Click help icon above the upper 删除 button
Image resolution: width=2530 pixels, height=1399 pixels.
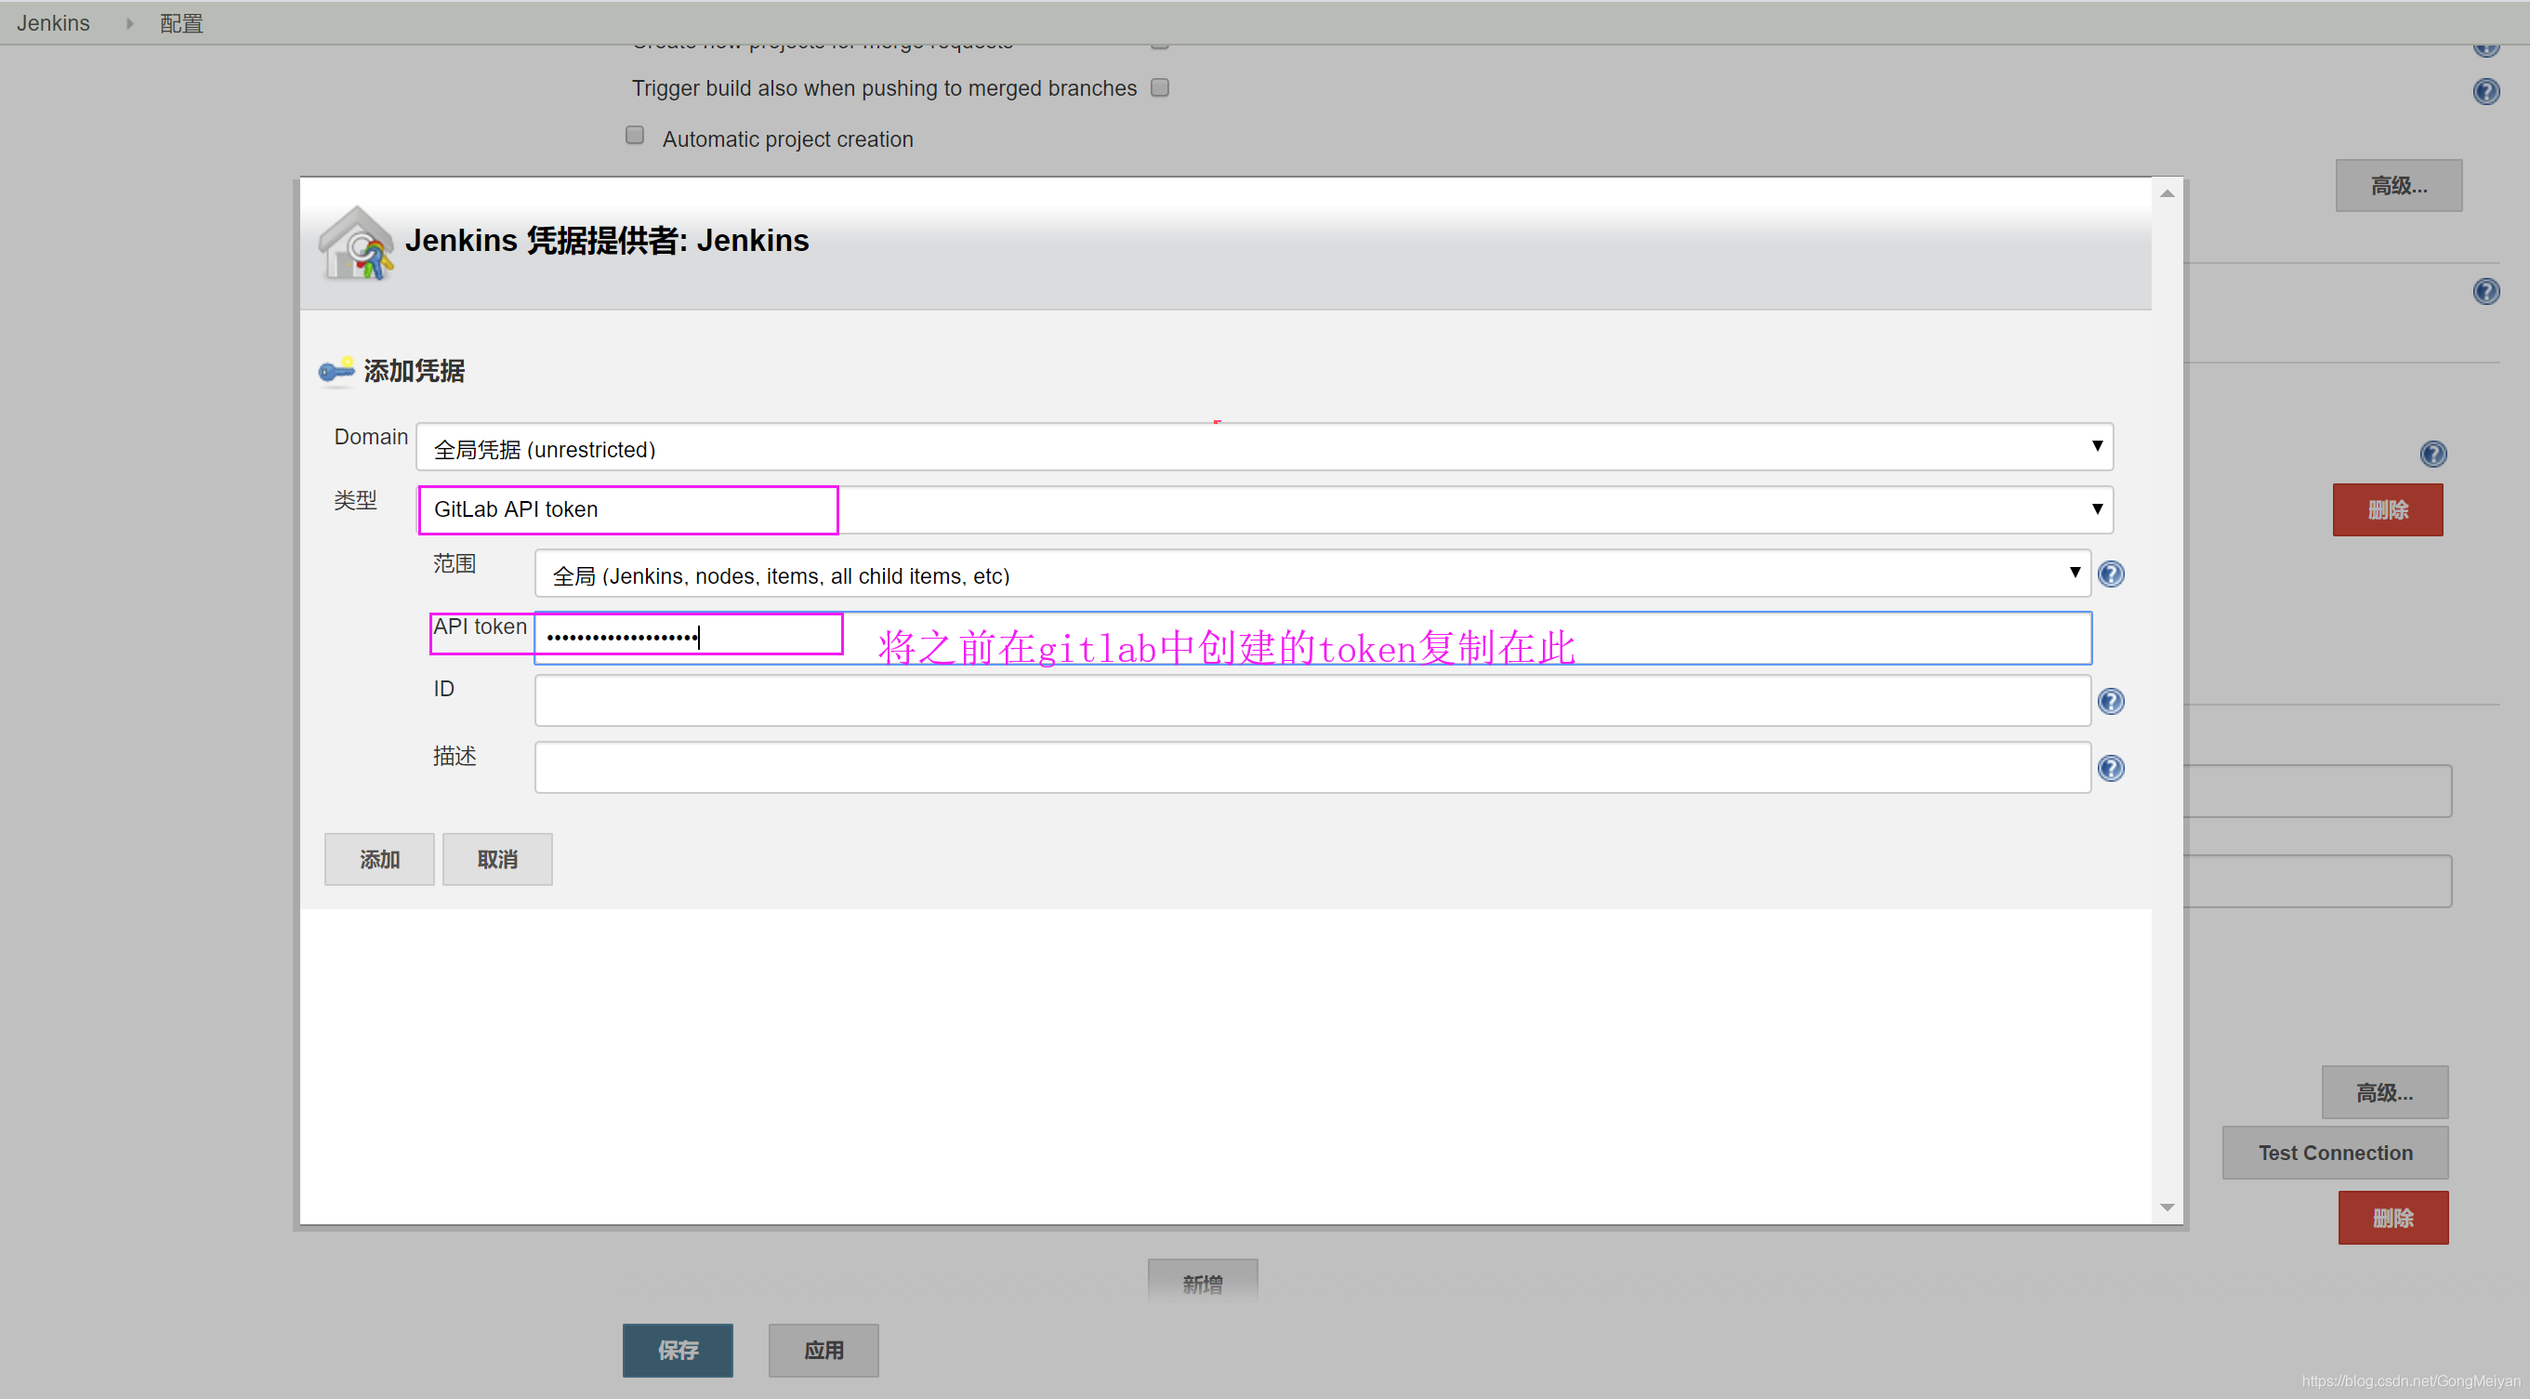click(x=2431, y=453)
